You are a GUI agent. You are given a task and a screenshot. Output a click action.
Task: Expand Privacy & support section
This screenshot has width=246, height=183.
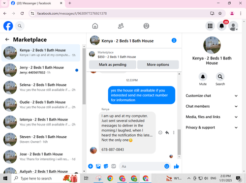212,127
